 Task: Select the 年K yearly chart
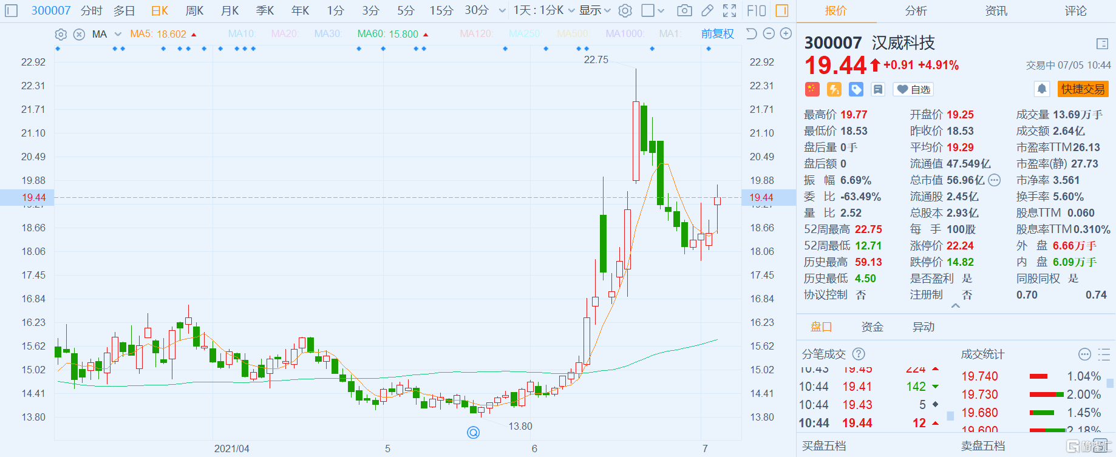point(300,10)
